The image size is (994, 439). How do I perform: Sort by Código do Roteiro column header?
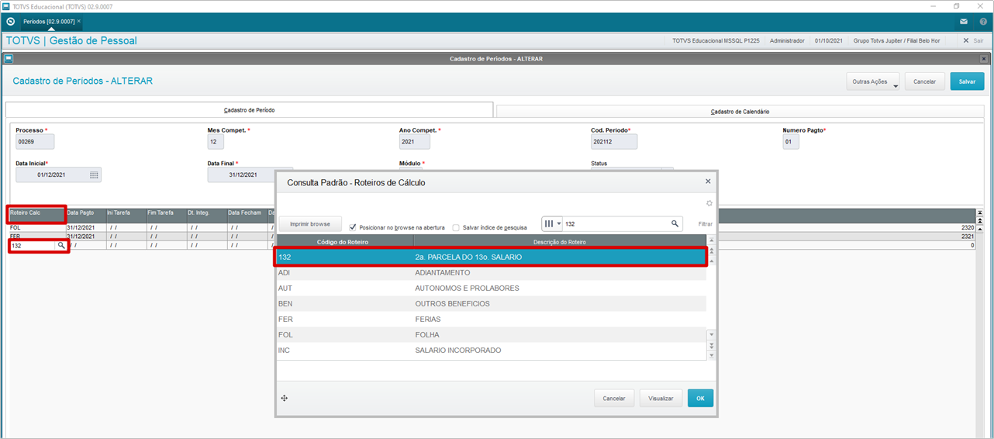[345, 242]
